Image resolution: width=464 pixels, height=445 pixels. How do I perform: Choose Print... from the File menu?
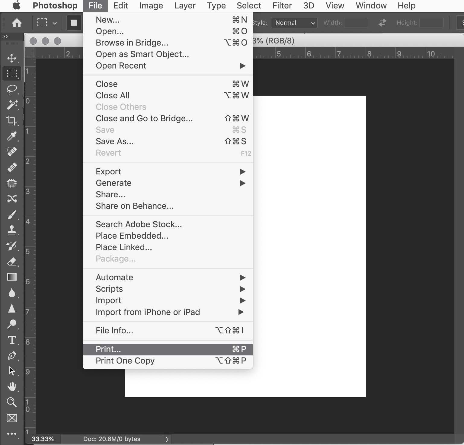click(168, 349)
